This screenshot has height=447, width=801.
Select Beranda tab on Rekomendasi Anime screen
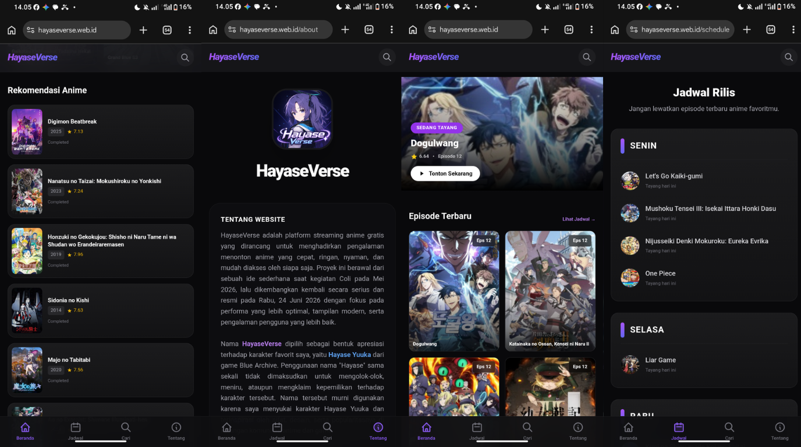25,431
